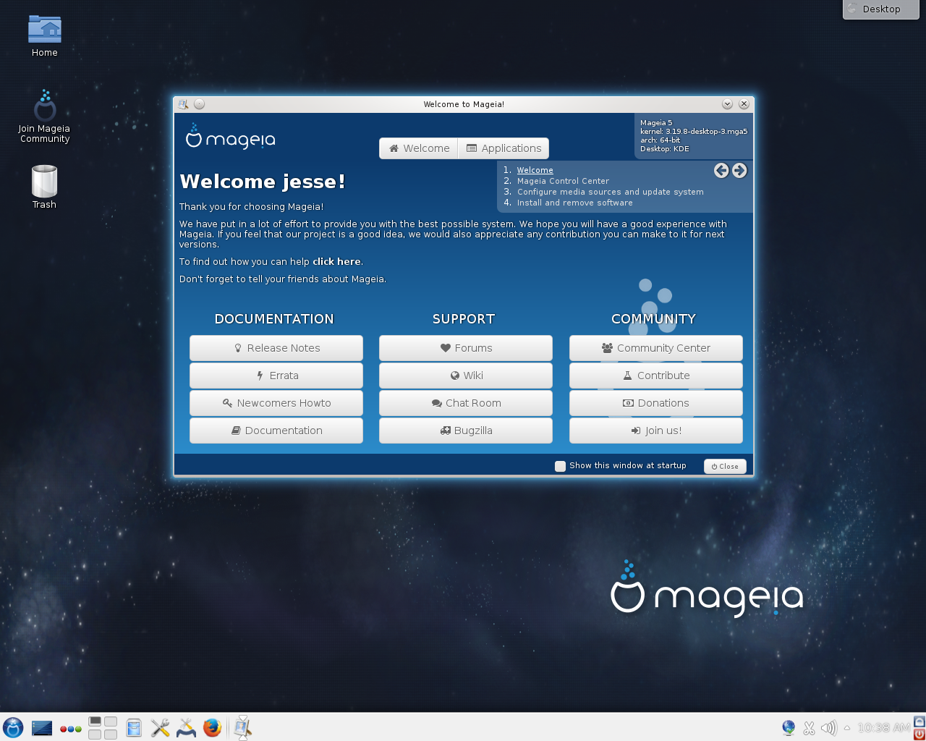Open the Documentation button
This screenshot has width=926, height=741.
pyautogui.click(x=276, y=431)
